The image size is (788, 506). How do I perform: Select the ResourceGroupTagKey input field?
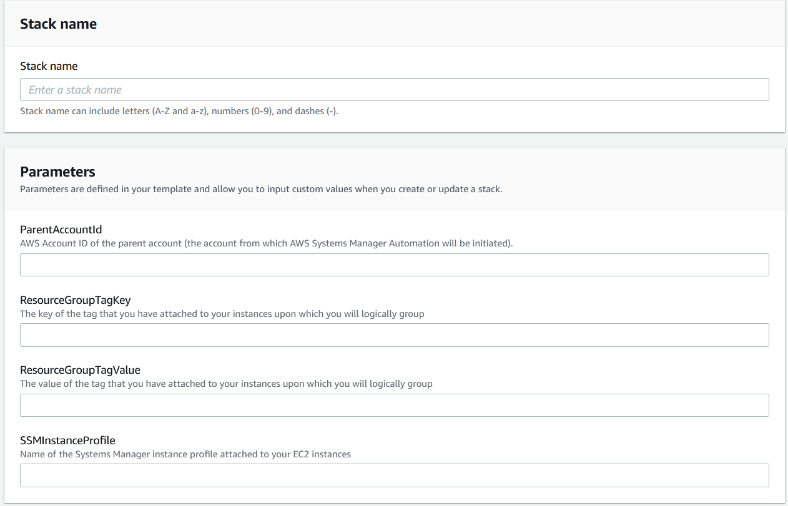pos(393,335)
